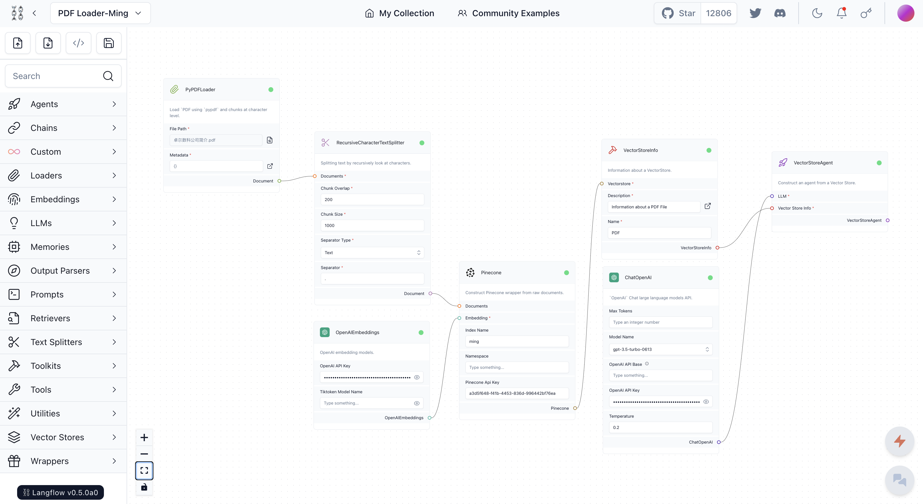Expand the Memories category

(x=63, y=247)
